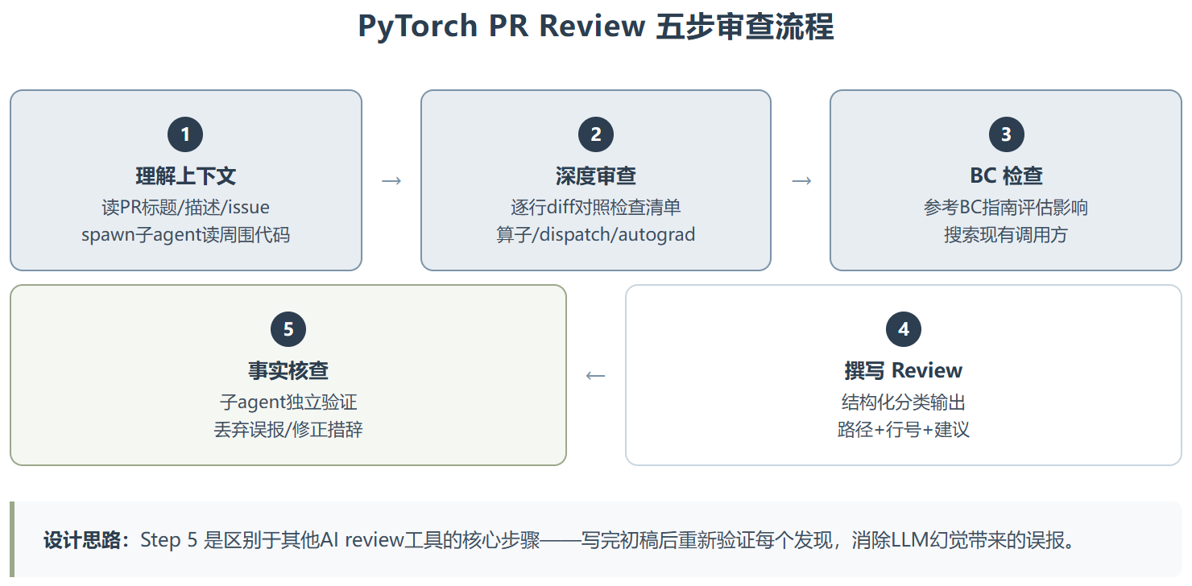Click the line "读PR标题/描述/issue"
1192x586 pixels.
coord(185,207)
